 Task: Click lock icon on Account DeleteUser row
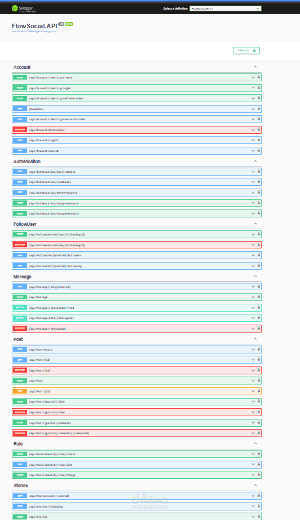259,130
